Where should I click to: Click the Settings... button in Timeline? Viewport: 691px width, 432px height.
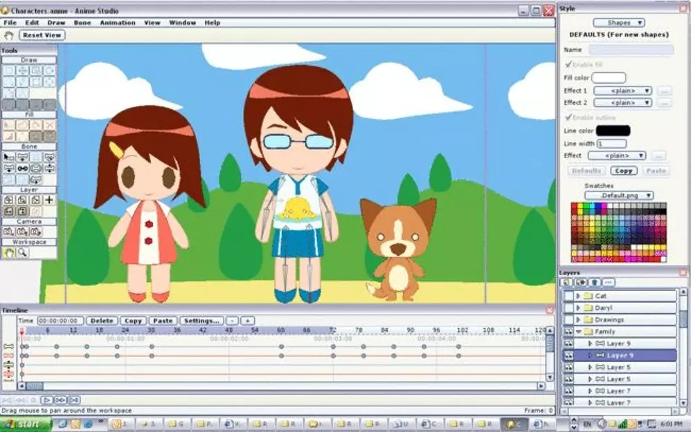201,321
